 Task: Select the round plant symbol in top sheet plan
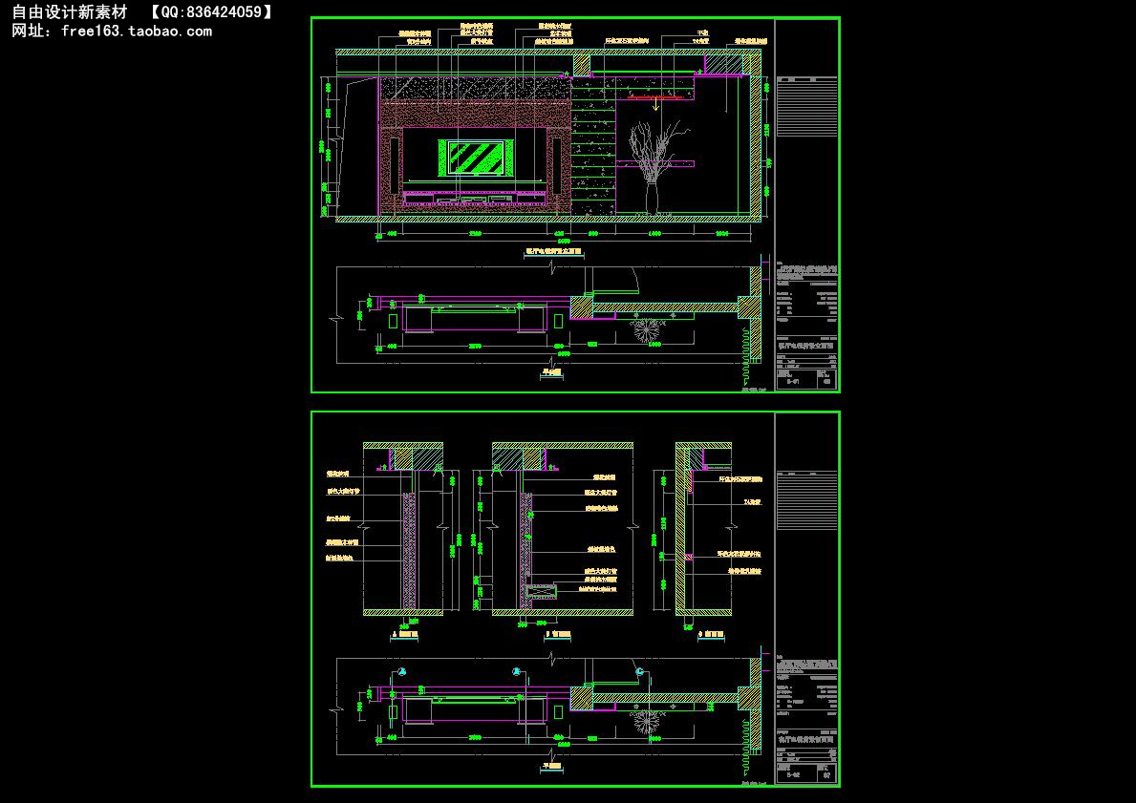click(646, 331)
